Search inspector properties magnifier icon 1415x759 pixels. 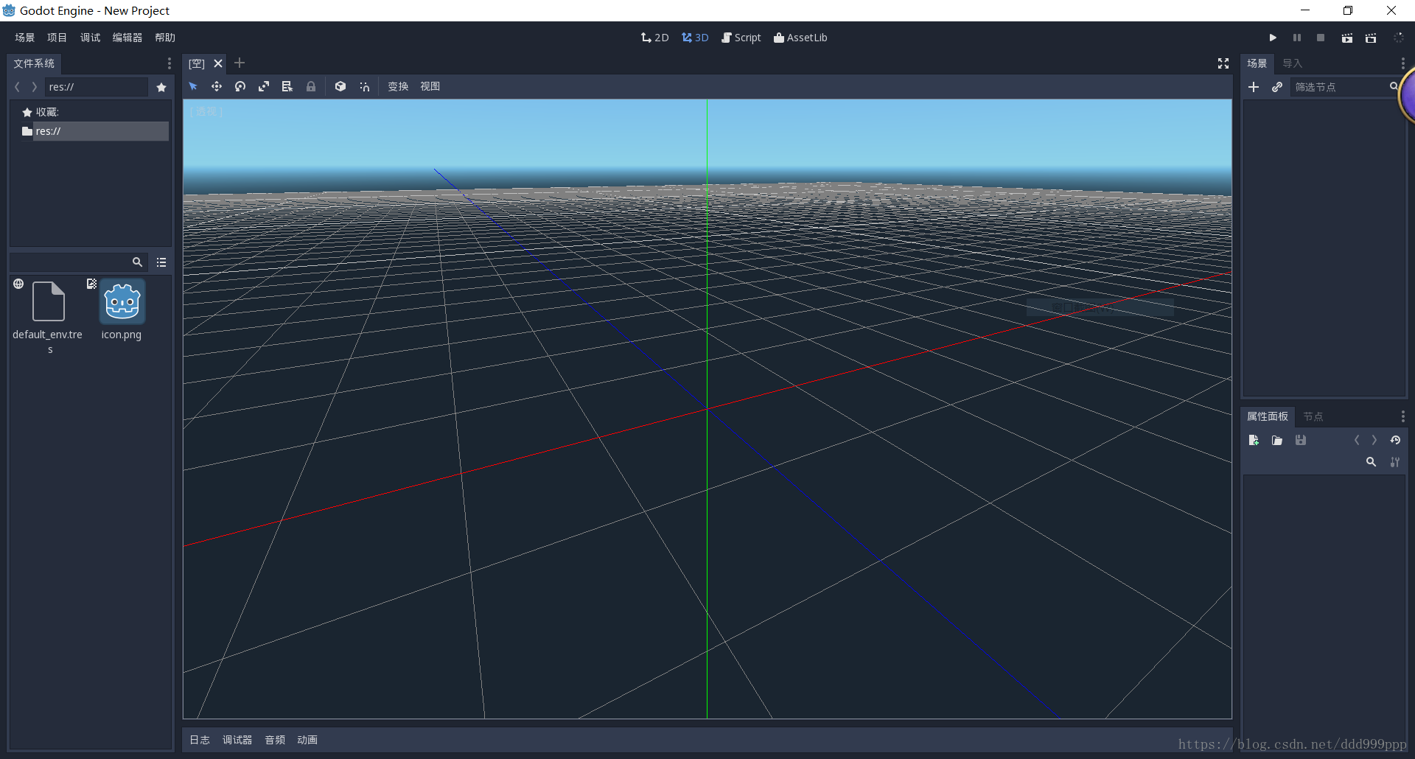1371,462
